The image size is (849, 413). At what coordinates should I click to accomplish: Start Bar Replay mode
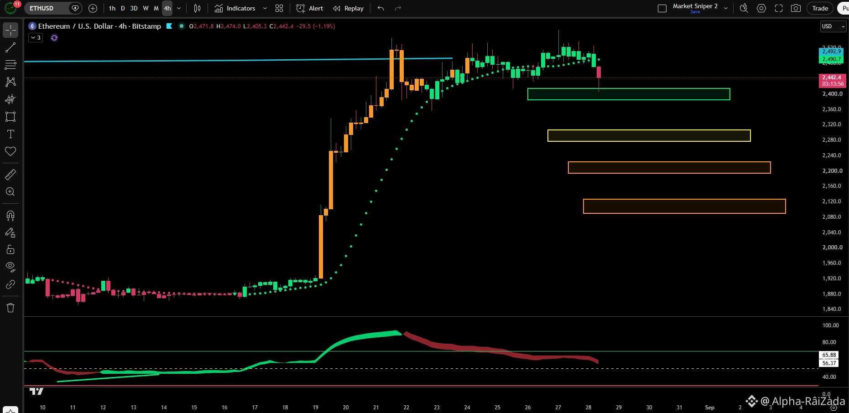[348, 8]
